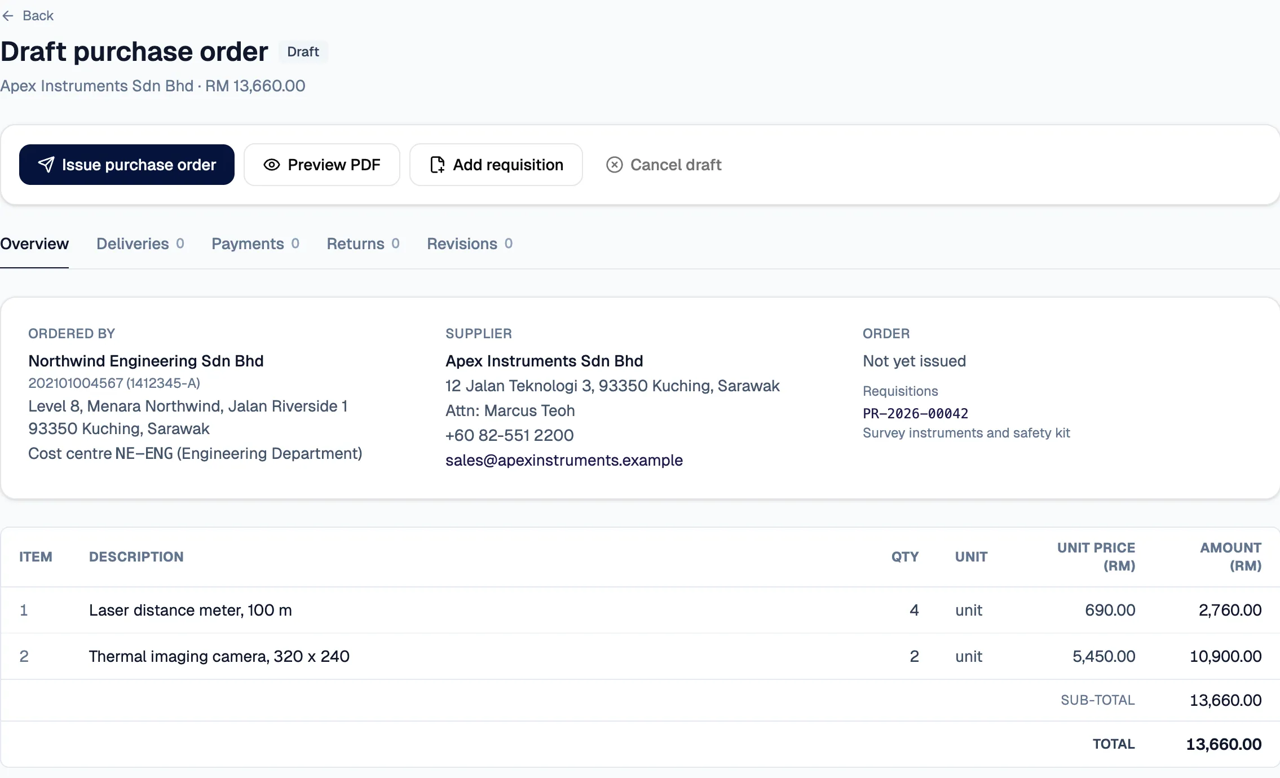Click the Not yet issued order status

coord(914,361)
